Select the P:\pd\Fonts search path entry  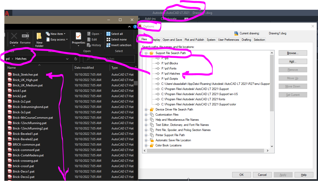coord(169,68)
